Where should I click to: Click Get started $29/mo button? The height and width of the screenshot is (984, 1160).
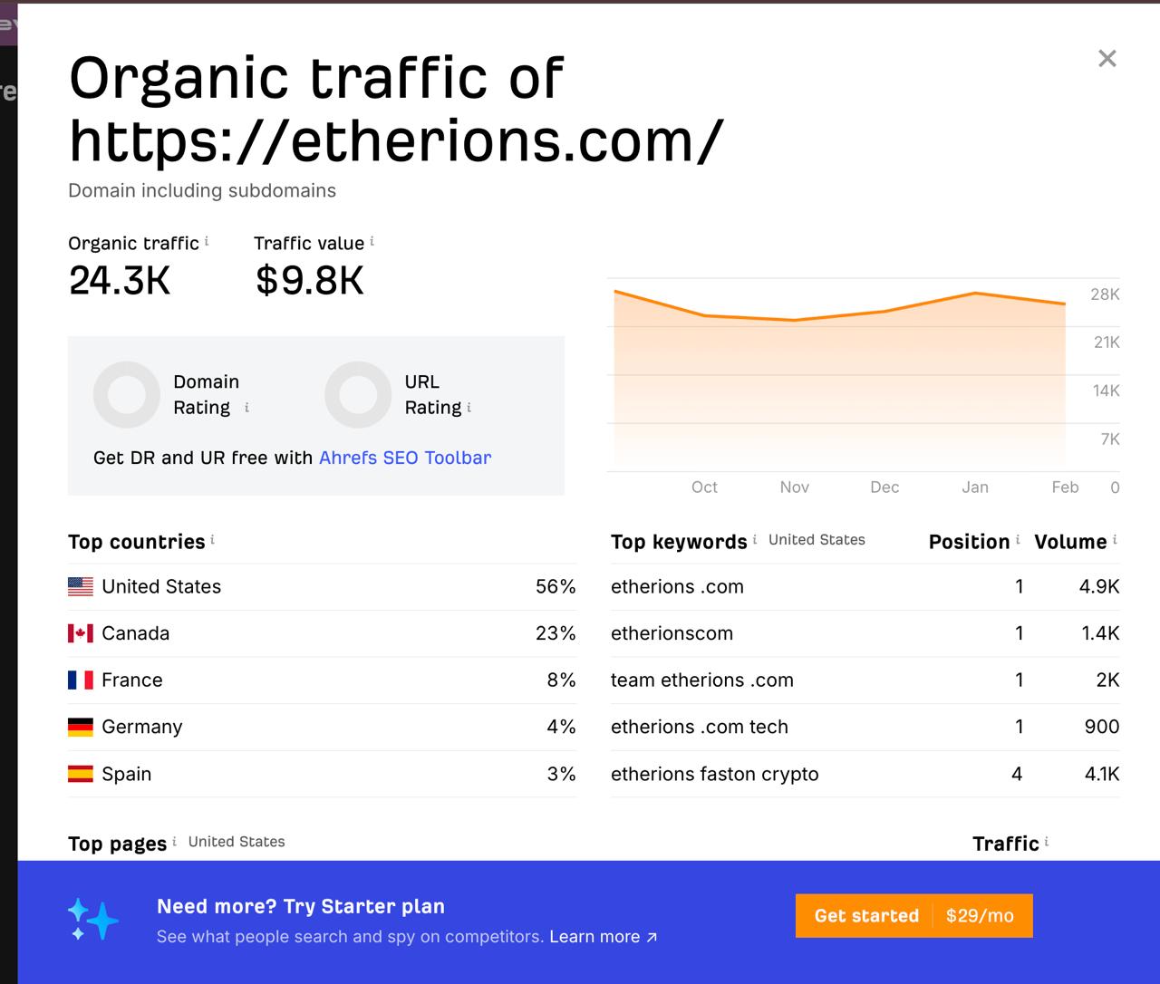913,915
